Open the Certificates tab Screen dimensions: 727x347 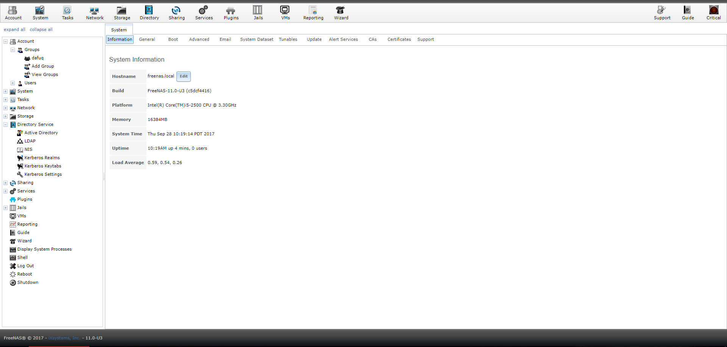[x=399, y=39]
